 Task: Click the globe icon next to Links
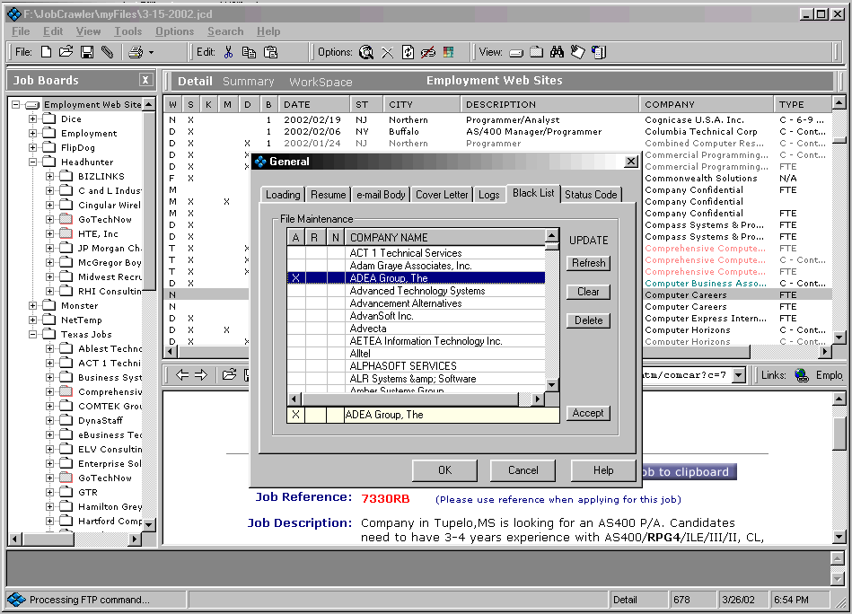pyautogui.click(x=802, y=375)
